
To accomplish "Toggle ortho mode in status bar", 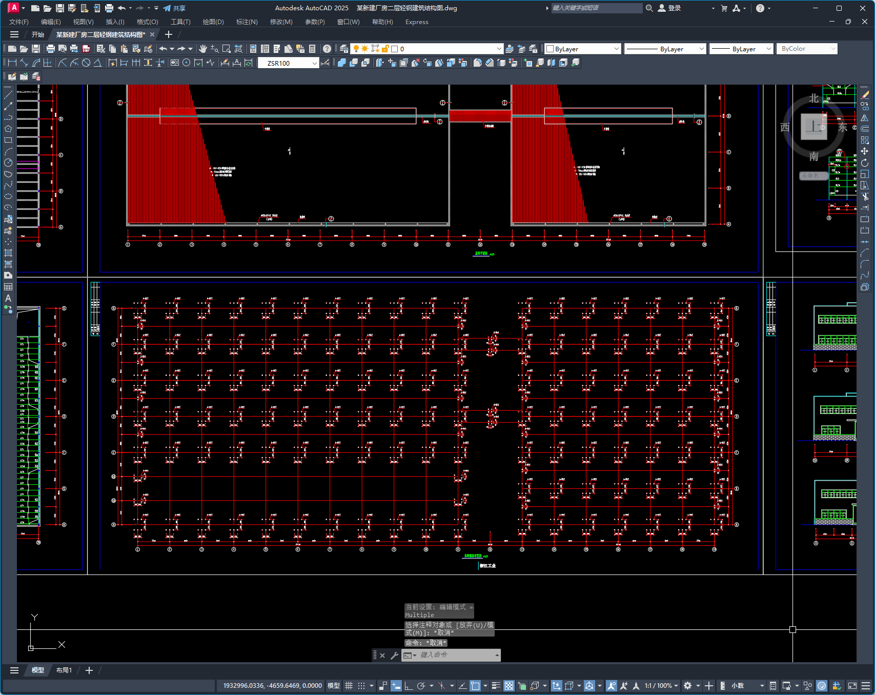I will [x=409, y=686].
